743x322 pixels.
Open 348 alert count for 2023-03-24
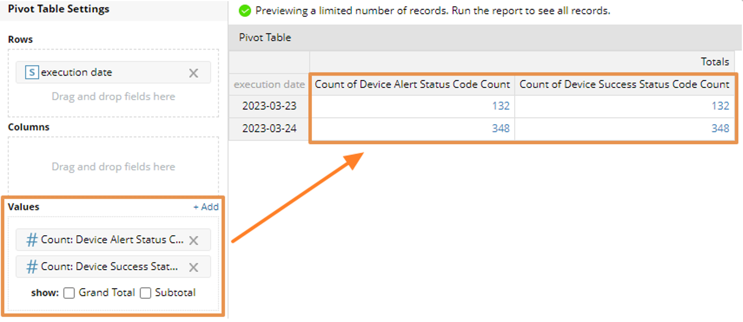(500, 129)
